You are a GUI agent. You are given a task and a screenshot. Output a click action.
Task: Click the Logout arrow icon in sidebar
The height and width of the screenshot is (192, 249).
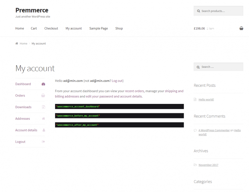click(43, 142)
